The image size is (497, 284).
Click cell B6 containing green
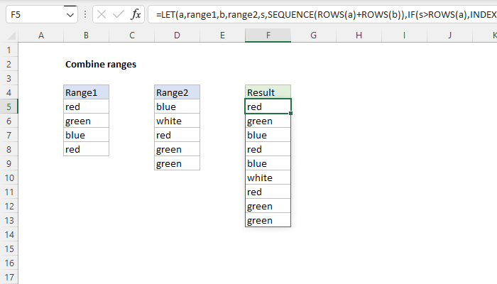point(86,121)
